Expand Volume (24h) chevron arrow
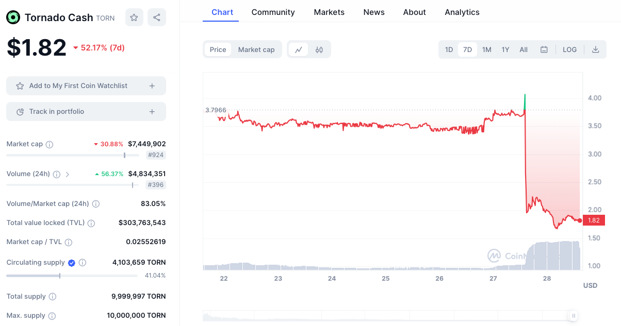621x326 pixels. tap(68, 174)
